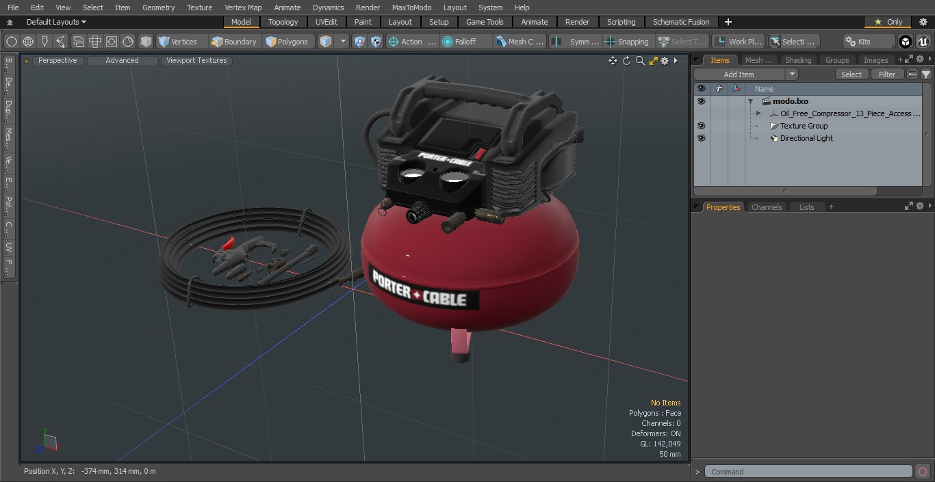Switch to the UVEdit layout tab
This screenshot has height=482, width=935.
326,22
